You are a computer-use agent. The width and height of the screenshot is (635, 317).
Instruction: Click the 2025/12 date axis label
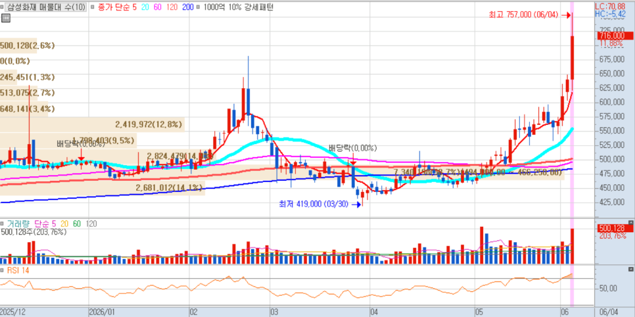13,312
